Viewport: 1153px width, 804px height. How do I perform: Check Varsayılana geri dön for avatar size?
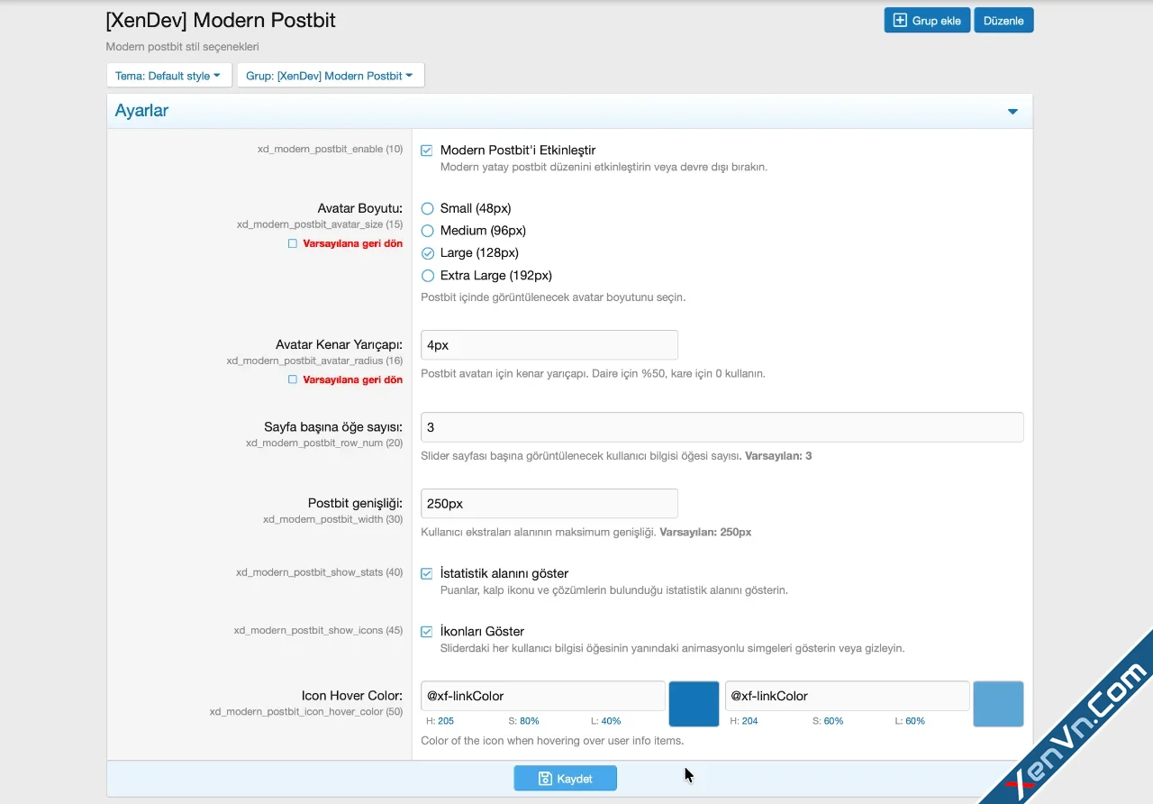[292, 243]
